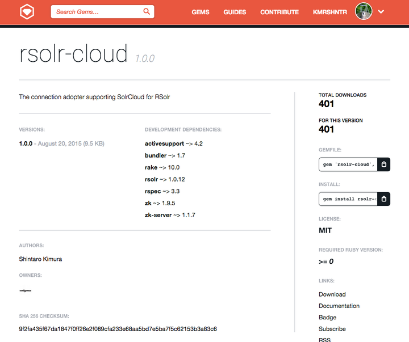Click the Subscribe link

point(332,329)
